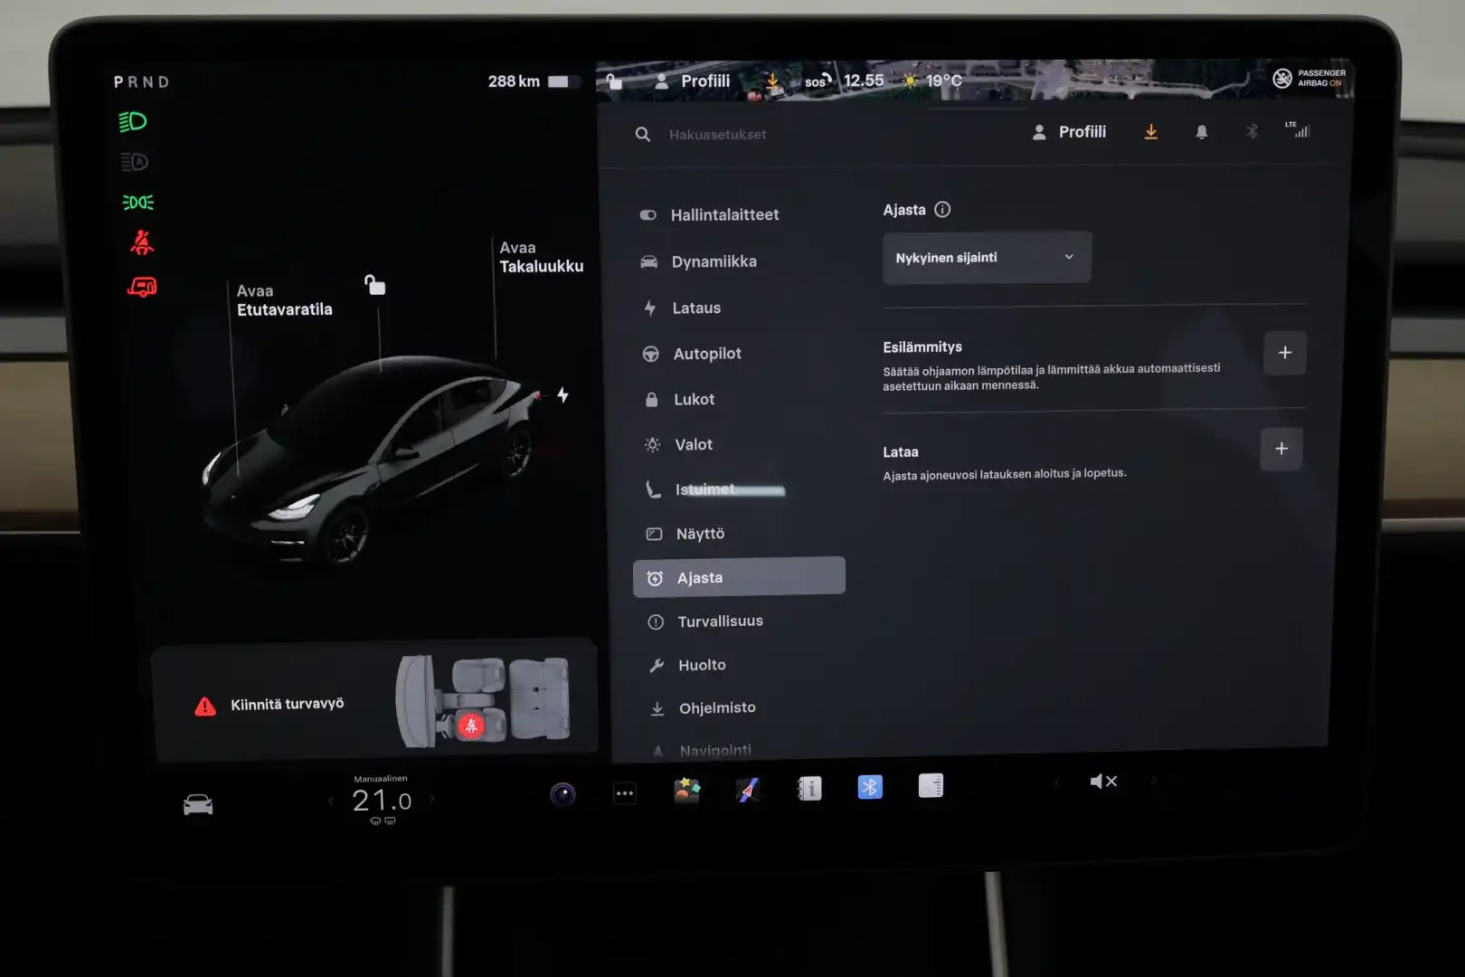Open the Näyttö settings menu
The width and height of the screenshot is (1465, 977).
pyautogui.click(x=685, y=534)
